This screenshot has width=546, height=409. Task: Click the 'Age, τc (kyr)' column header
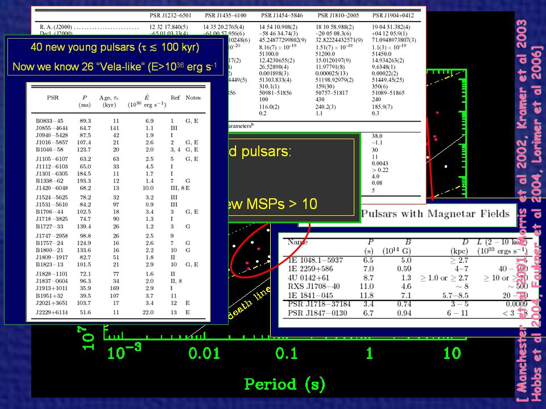pos(109,101)
